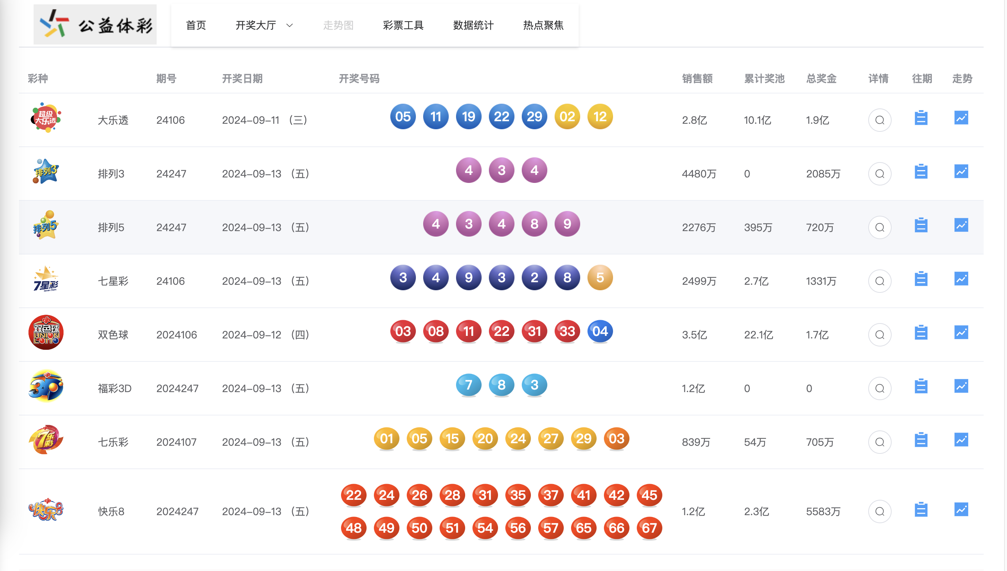Viewport: 1007px width, 571px height.
Task: Open 彩票工具 in the navigation
Action: click(403, 26)
